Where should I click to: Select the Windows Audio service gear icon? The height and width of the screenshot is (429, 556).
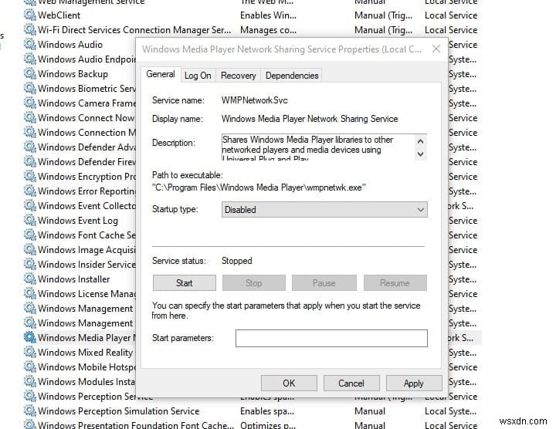tap(30, 45)
